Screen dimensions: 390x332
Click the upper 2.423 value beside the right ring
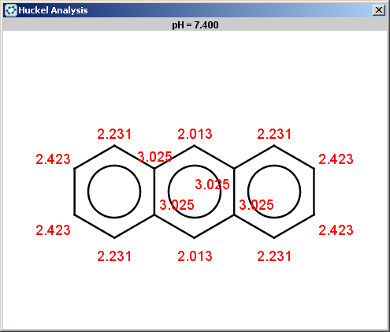[336, 159]
